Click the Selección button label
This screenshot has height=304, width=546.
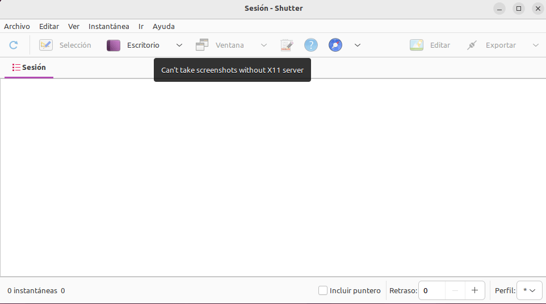[75, 45]
